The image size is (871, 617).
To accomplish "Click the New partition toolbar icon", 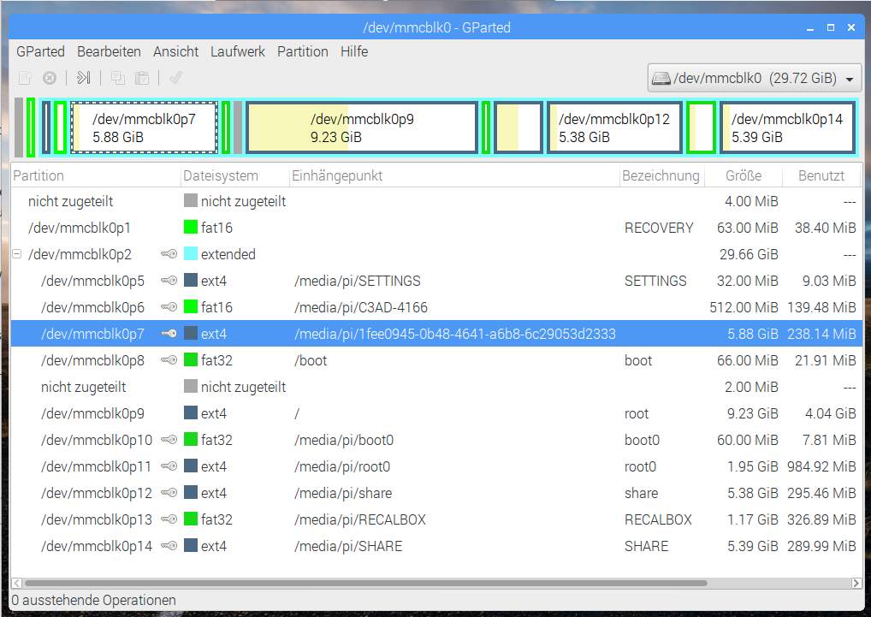I will click(x=26, y=78).
